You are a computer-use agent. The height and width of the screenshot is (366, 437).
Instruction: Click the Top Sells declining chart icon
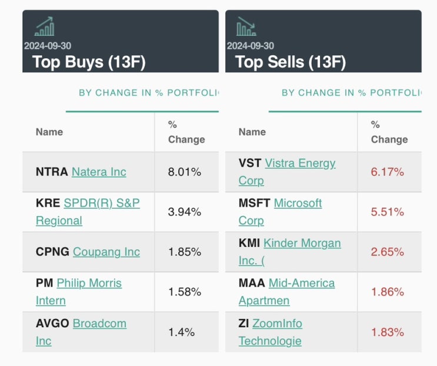(x=246, y=26)
